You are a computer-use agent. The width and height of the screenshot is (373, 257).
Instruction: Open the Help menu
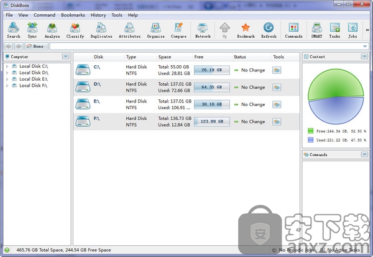133,15
